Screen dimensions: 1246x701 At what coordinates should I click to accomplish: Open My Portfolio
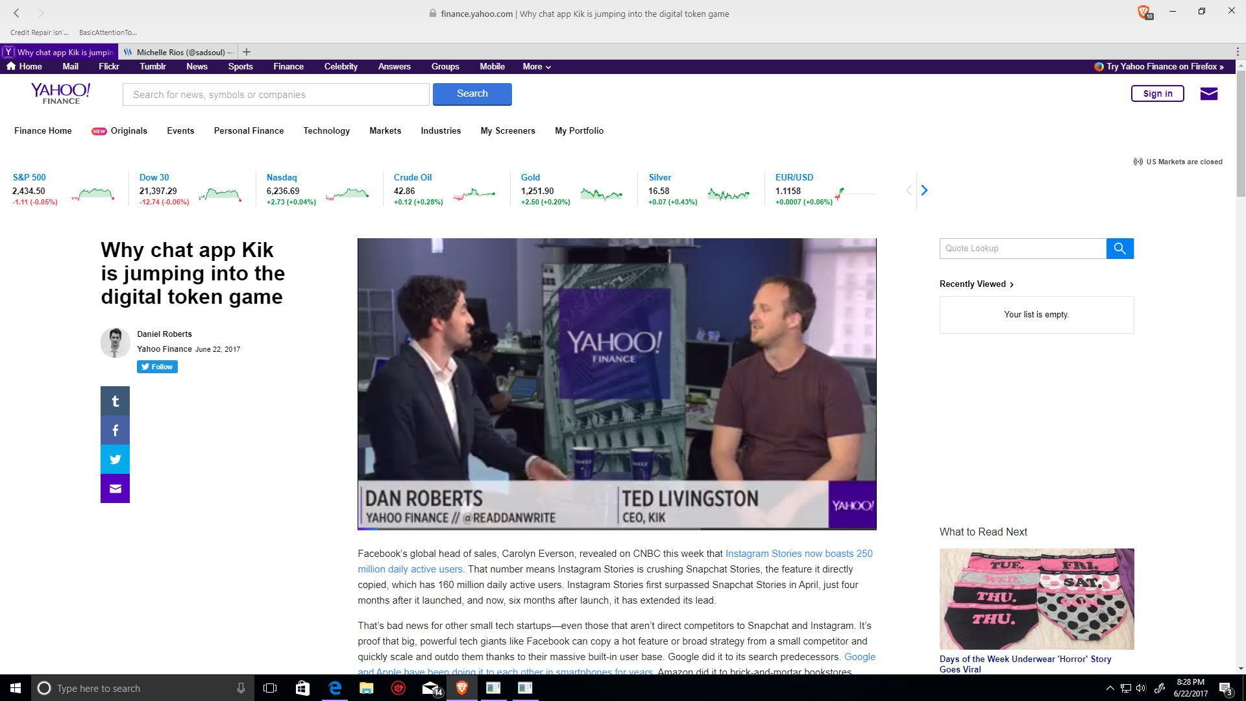pos(579,130)
